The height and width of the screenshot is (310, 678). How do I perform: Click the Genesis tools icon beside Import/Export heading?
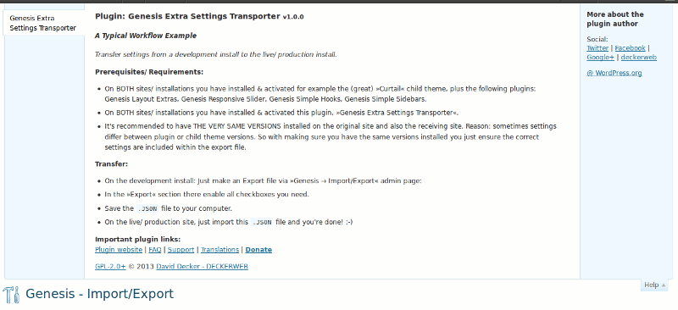(x=11, y=295)
